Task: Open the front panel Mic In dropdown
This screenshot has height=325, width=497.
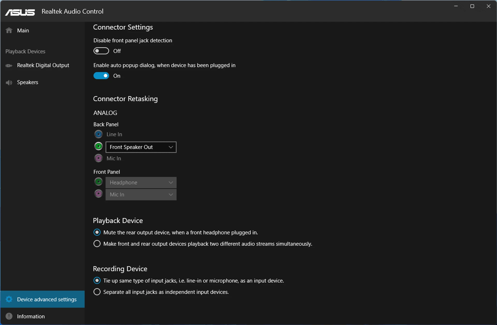Action: coord(141,195)
